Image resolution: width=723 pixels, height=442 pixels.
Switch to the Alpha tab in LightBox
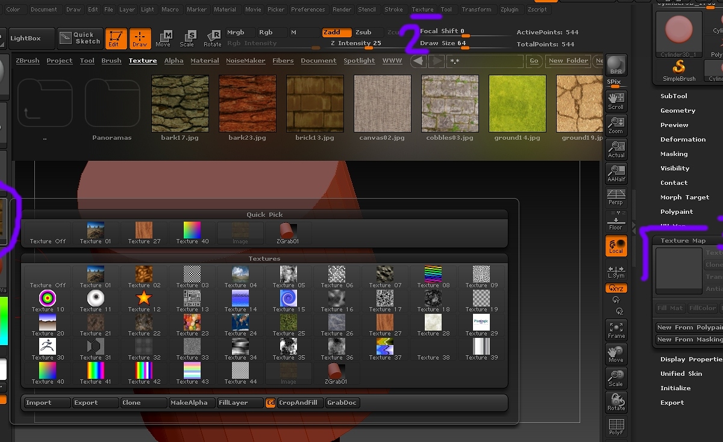[174, 61]
